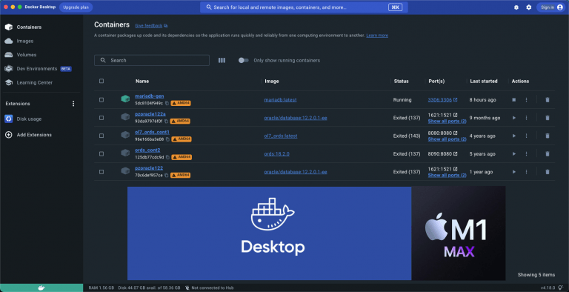Click the containers Search field
This screenshot has height=292, width=569.
[x=152, y=60]
